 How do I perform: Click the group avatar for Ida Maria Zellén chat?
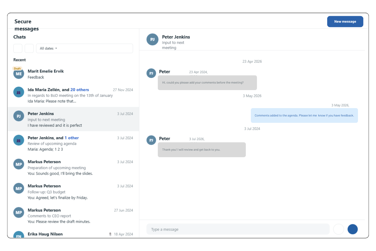click(19, 92)
